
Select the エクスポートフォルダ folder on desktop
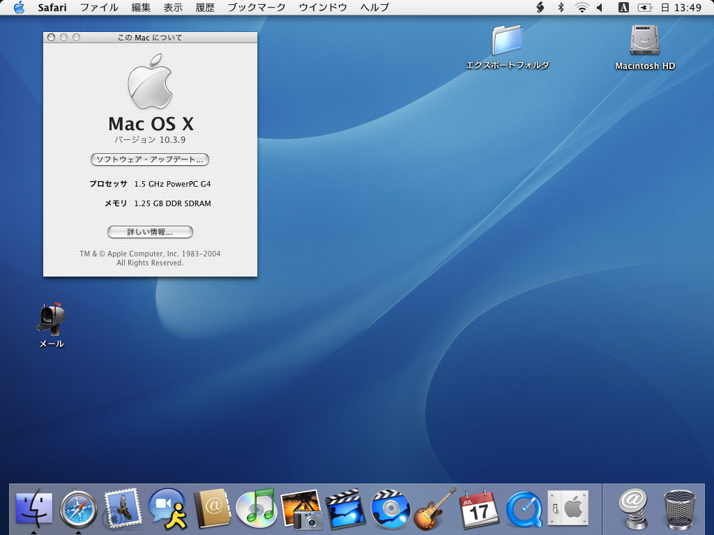pos(508,47)
